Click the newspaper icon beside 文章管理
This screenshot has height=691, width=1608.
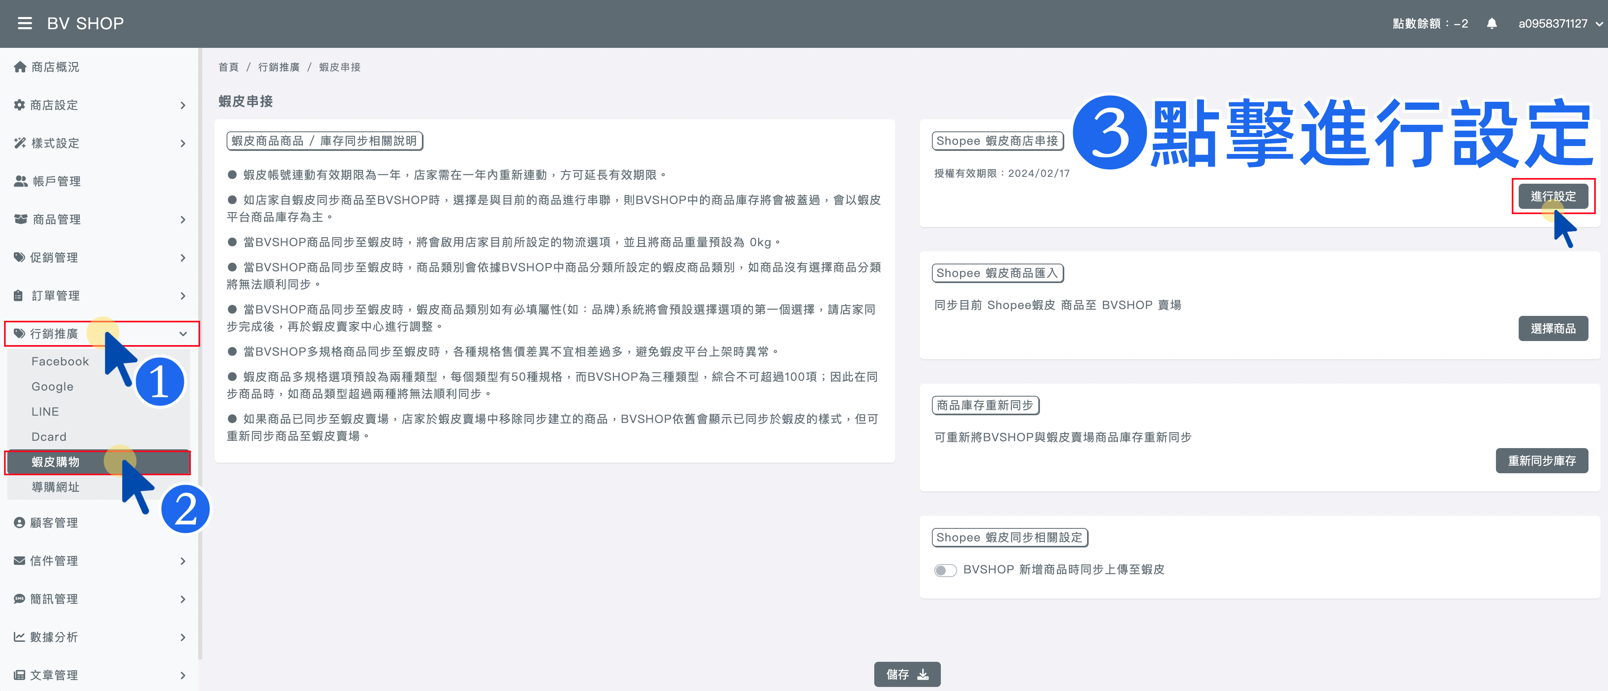(19, 675)
